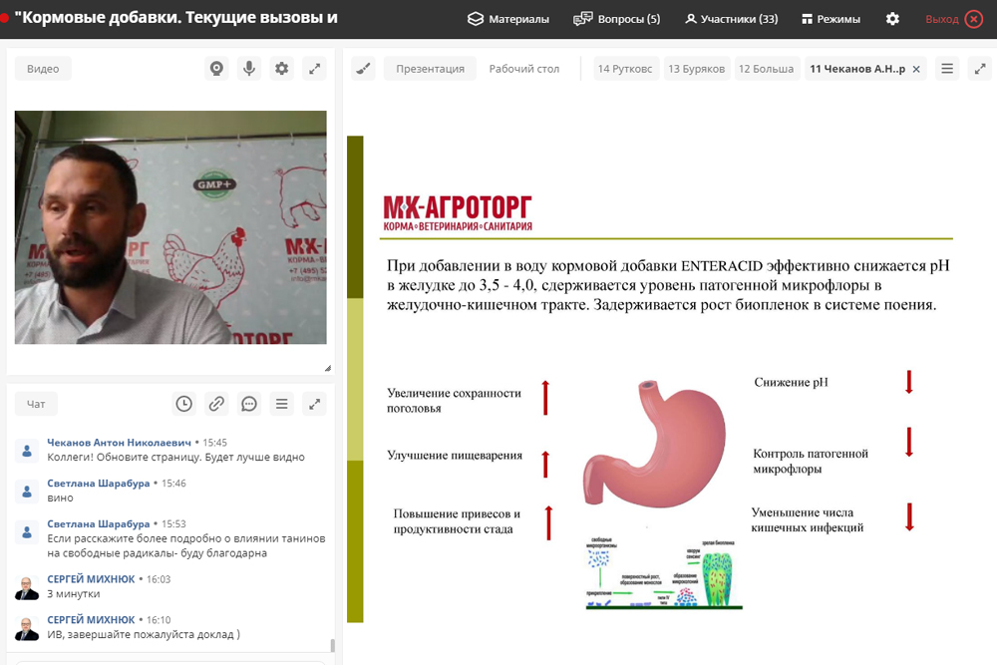Open the Modes menu
The width and height of the screenshot is (997, 665).
pos(831,19)
